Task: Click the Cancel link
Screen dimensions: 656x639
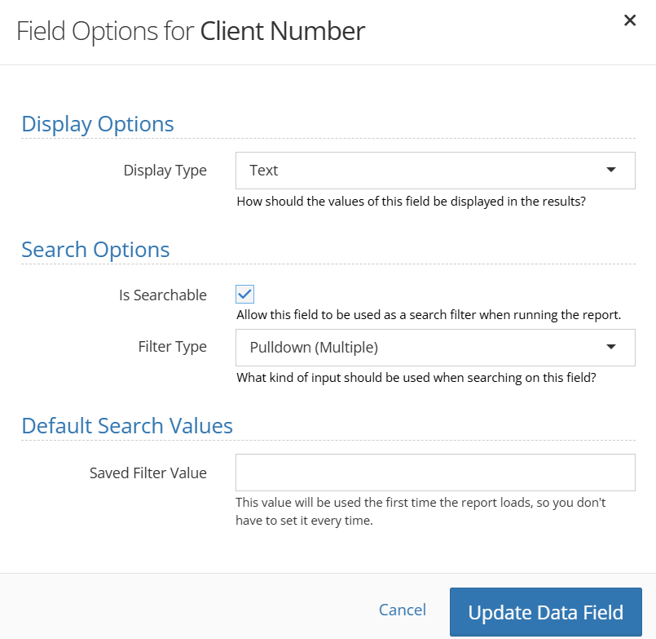Action: tap(403, 610)
